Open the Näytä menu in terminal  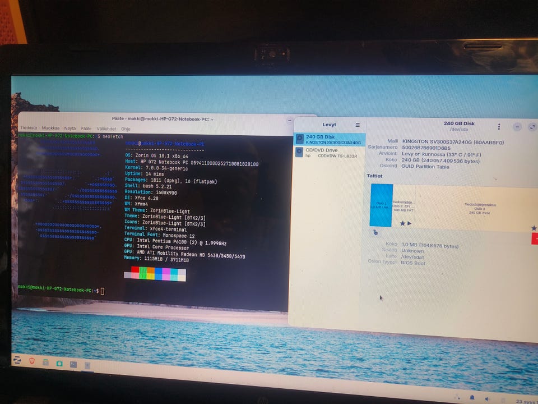click(69, 128)
